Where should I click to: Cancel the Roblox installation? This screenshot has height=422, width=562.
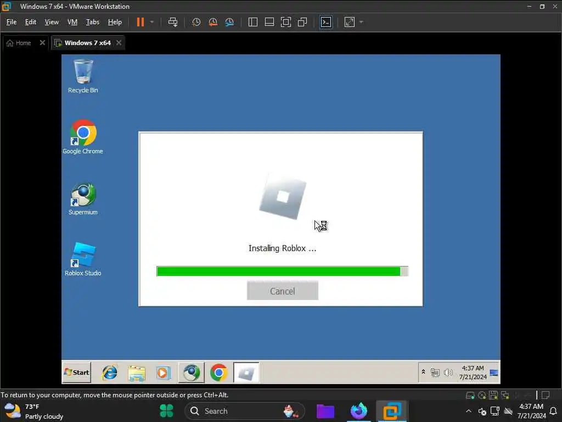283,291
